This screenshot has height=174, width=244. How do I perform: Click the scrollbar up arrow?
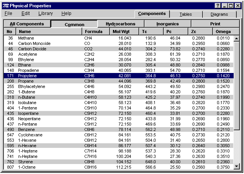point(237,38)
